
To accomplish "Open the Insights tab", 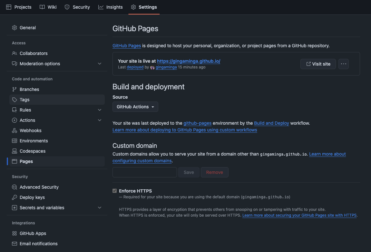I will pos(111,7).
